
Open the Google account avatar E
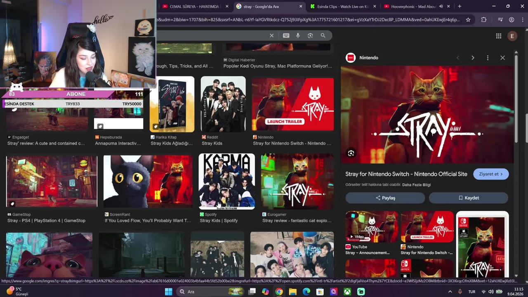click(512, 36)
